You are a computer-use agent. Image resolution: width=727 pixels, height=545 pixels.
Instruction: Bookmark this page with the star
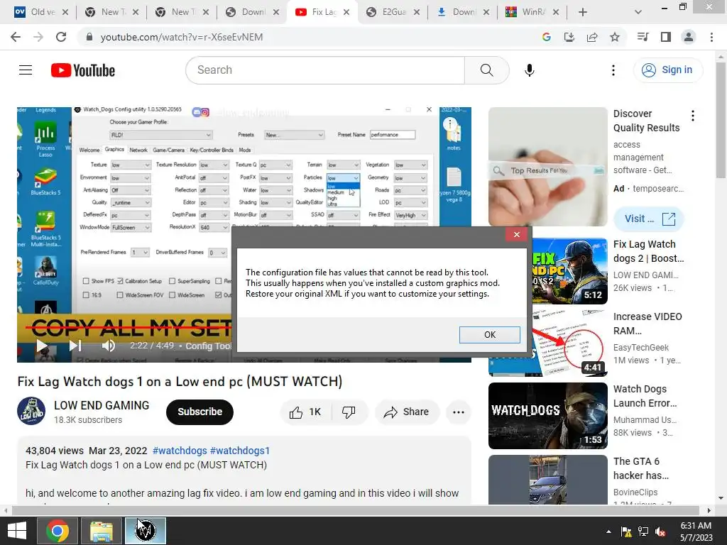click(614, 37)
